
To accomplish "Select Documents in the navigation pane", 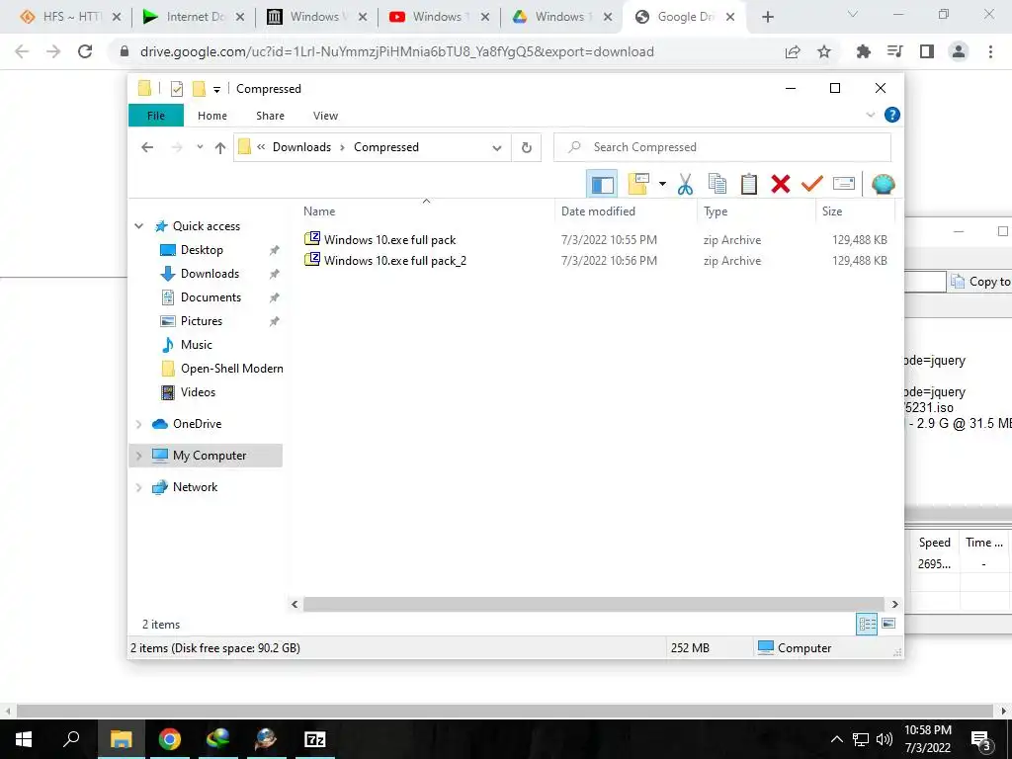I will point(211,297).
